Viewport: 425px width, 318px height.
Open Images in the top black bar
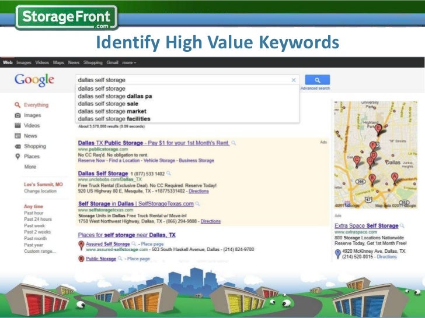pos(24,62)
